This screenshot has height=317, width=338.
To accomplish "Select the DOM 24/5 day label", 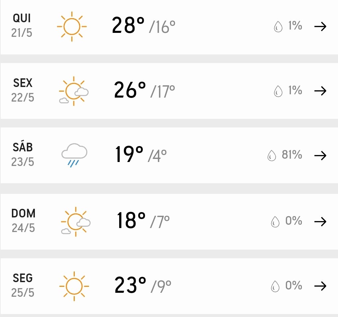I will coord(23,220).
